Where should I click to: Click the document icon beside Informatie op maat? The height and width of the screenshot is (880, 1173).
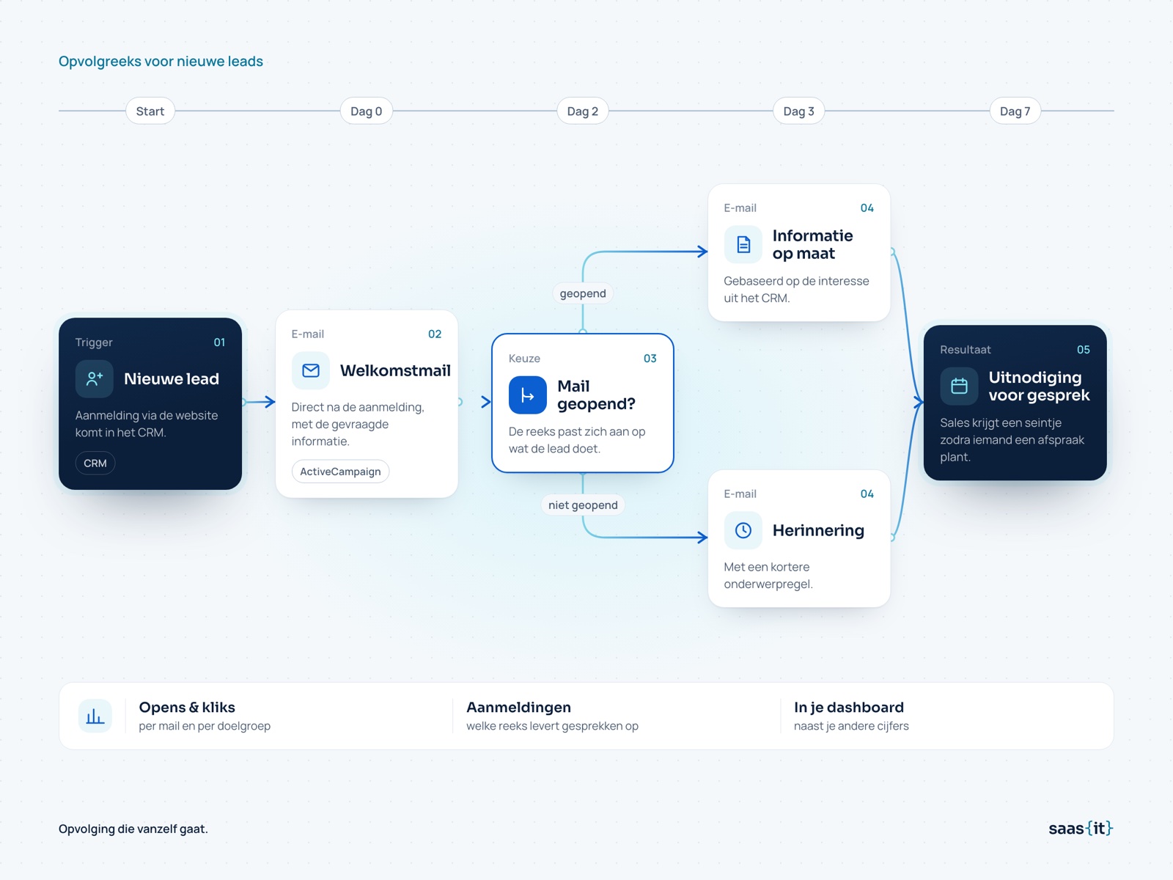pyautogui.click(x=743, y=244)
